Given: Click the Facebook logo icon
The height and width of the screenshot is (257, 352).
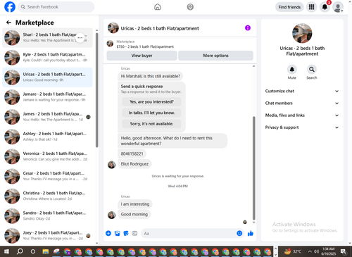Looking at the screenshot, I should pyautogui.click(x=10, y=7).
